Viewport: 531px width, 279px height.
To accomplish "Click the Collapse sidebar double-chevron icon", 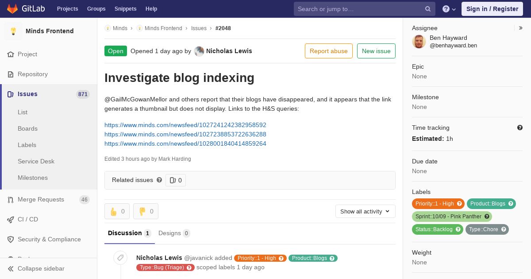I will (11, 269).
